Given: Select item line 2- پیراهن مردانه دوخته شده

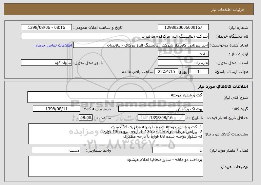Looking at the screenshot, I should 153,132.
